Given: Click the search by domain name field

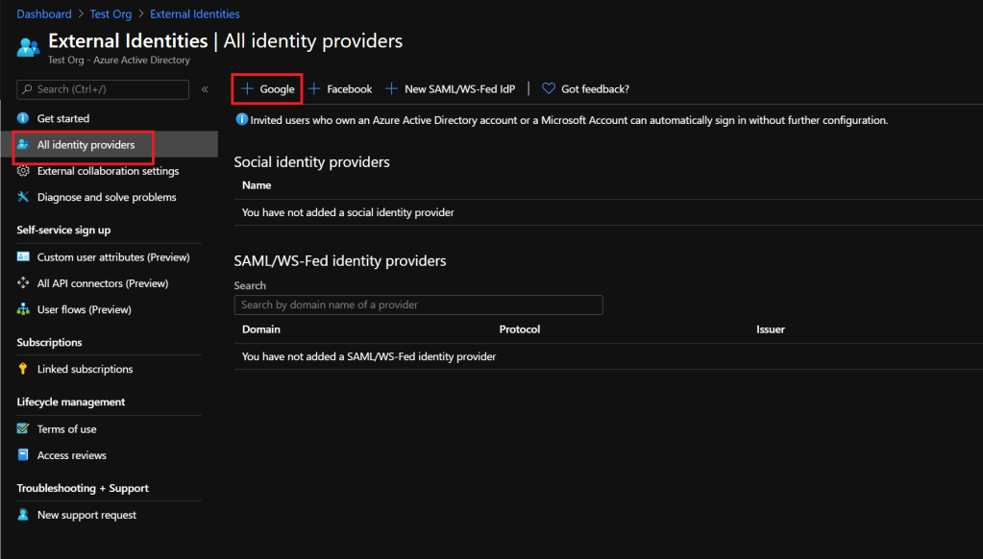Looking at the screenshot, I should [x=418, y=304].
